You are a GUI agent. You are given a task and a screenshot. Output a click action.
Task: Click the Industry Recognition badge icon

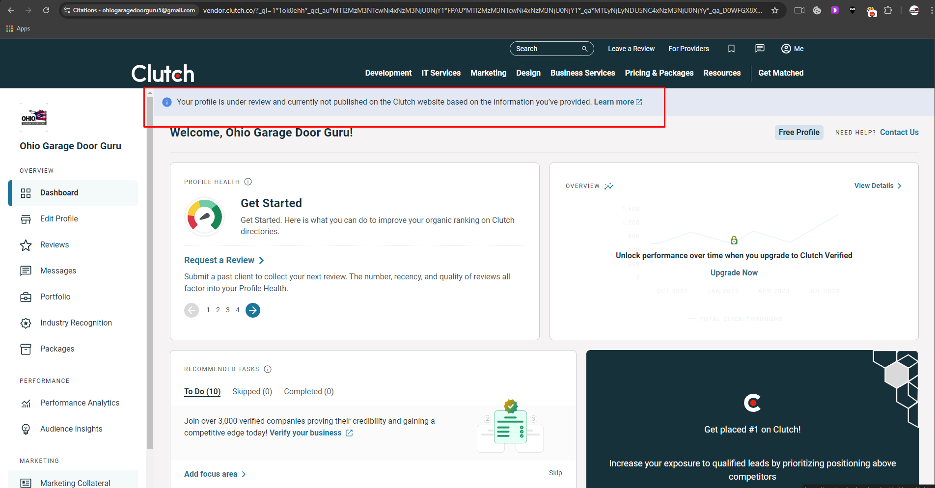(x=26, y=323)
